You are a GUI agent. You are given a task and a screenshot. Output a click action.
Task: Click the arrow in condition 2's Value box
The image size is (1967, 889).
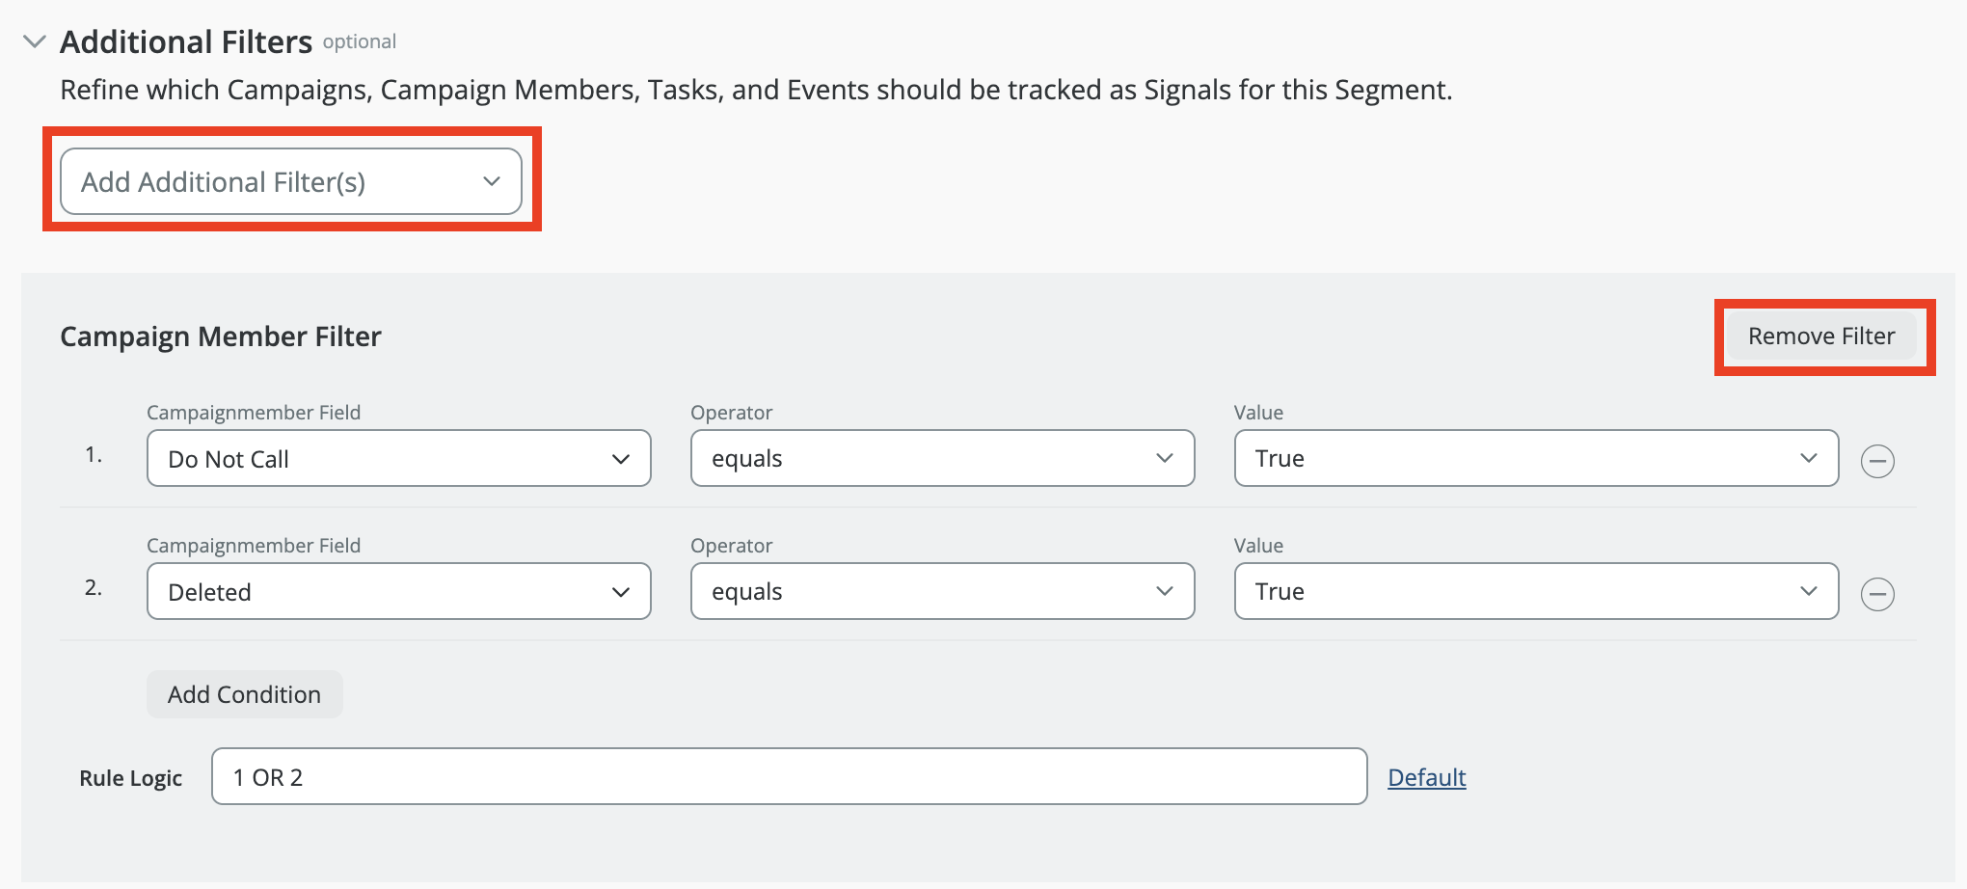pyautogui.click(x=1808, y=591)
